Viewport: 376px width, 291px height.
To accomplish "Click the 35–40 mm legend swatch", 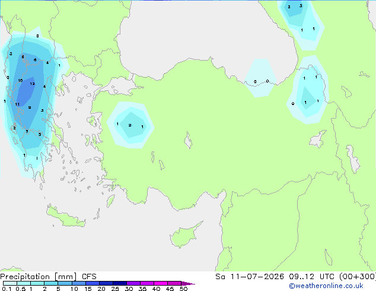I will [x=147, y=283].
